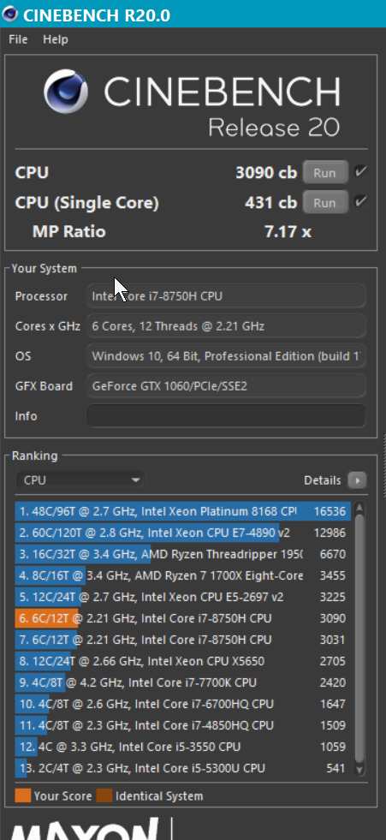Click the brown Identical System legend swatch
This screenshot has width=386, height=840.
coord(104,796)
